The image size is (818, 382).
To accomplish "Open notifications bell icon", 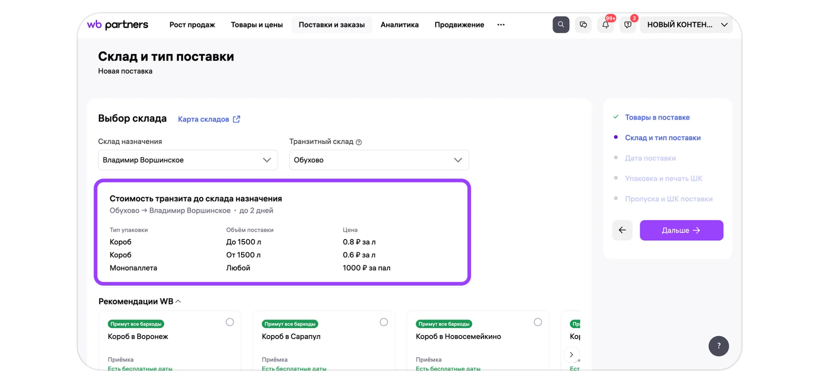I will coord(605,25).
